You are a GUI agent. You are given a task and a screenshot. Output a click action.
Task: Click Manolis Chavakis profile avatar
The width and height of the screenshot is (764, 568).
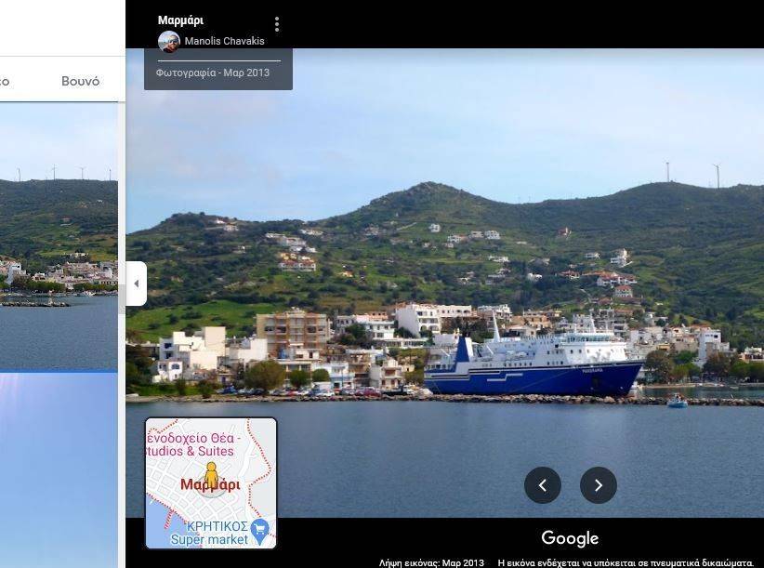click(x=169, y=42)
